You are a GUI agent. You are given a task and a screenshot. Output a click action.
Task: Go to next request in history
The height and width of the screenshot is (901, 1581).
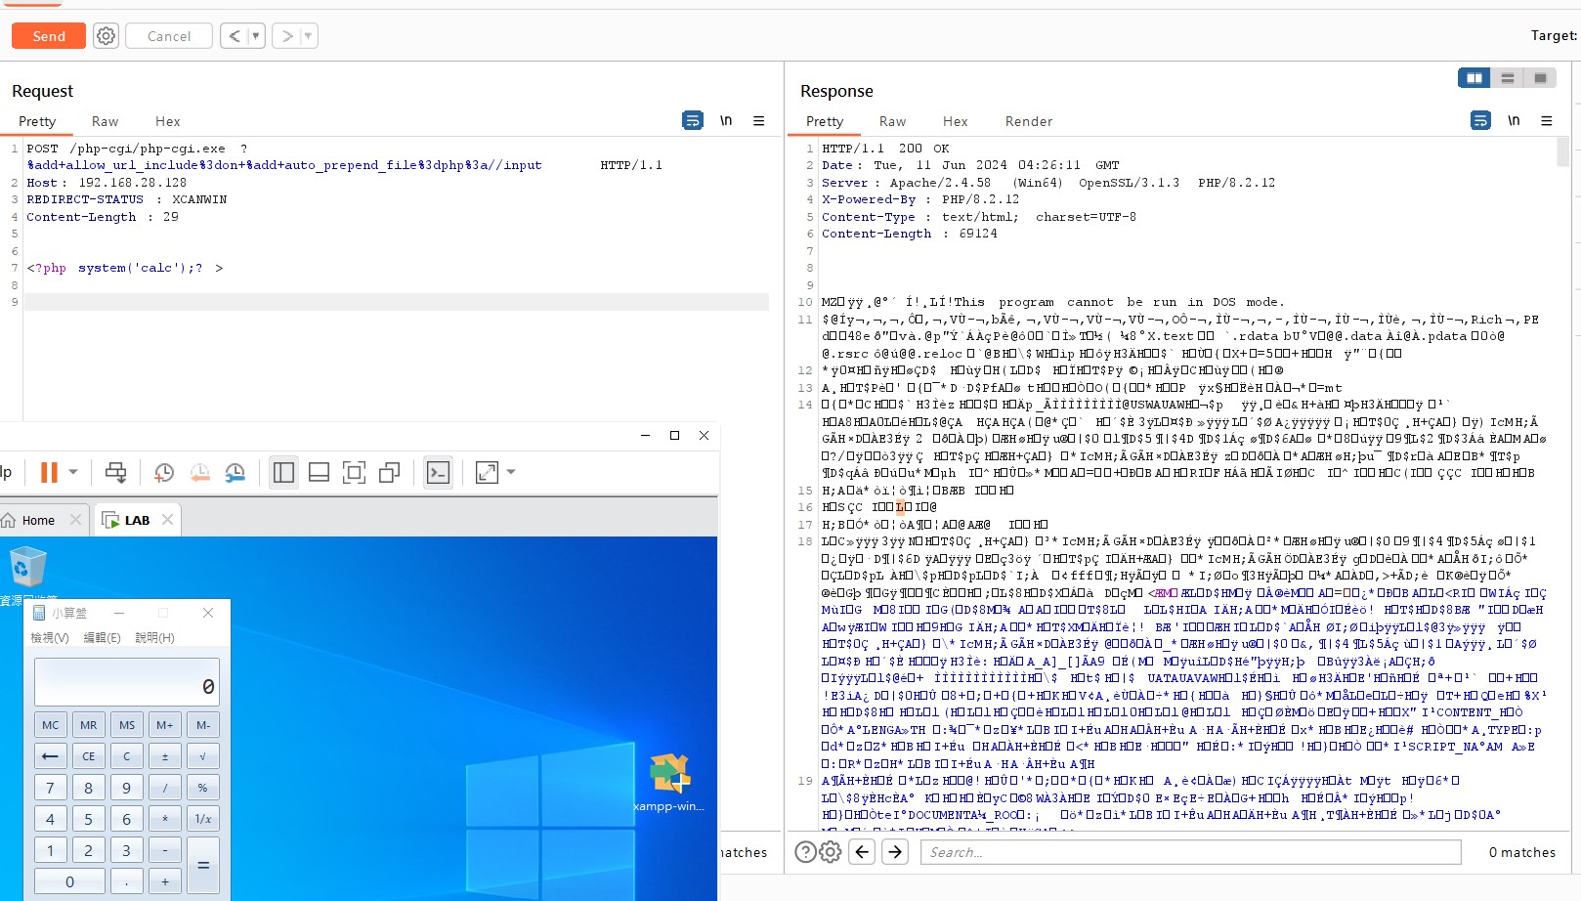(286, 36)
